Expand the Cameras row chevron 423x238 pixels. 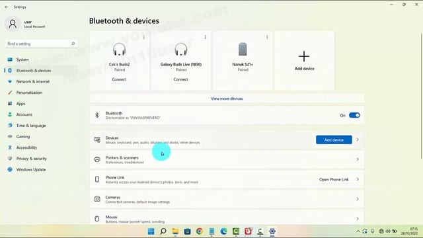358,199
